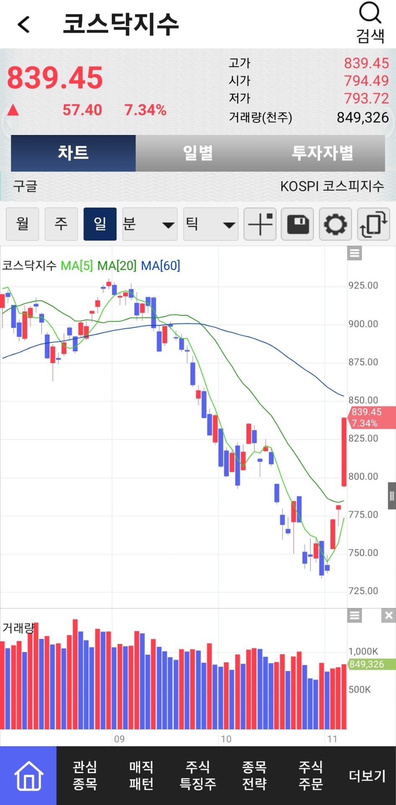Save the chart using the floppy disk icon
The width and height of the screenshot is (396, 805).
tap(298, 224)
